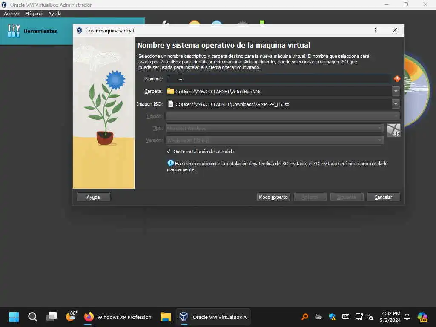This screenshot has height=327, width=436.
Task: Close the Crear máquina virtual dialog
Action: pyautogui.click(x=395, y=30)
